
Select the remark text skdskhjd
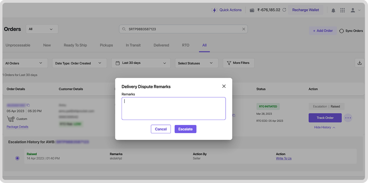(x=116, y=158)
